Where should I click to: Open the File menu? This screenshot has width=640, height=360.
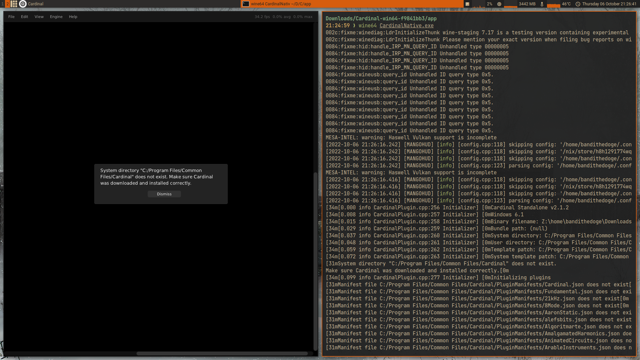click(11, 17)
